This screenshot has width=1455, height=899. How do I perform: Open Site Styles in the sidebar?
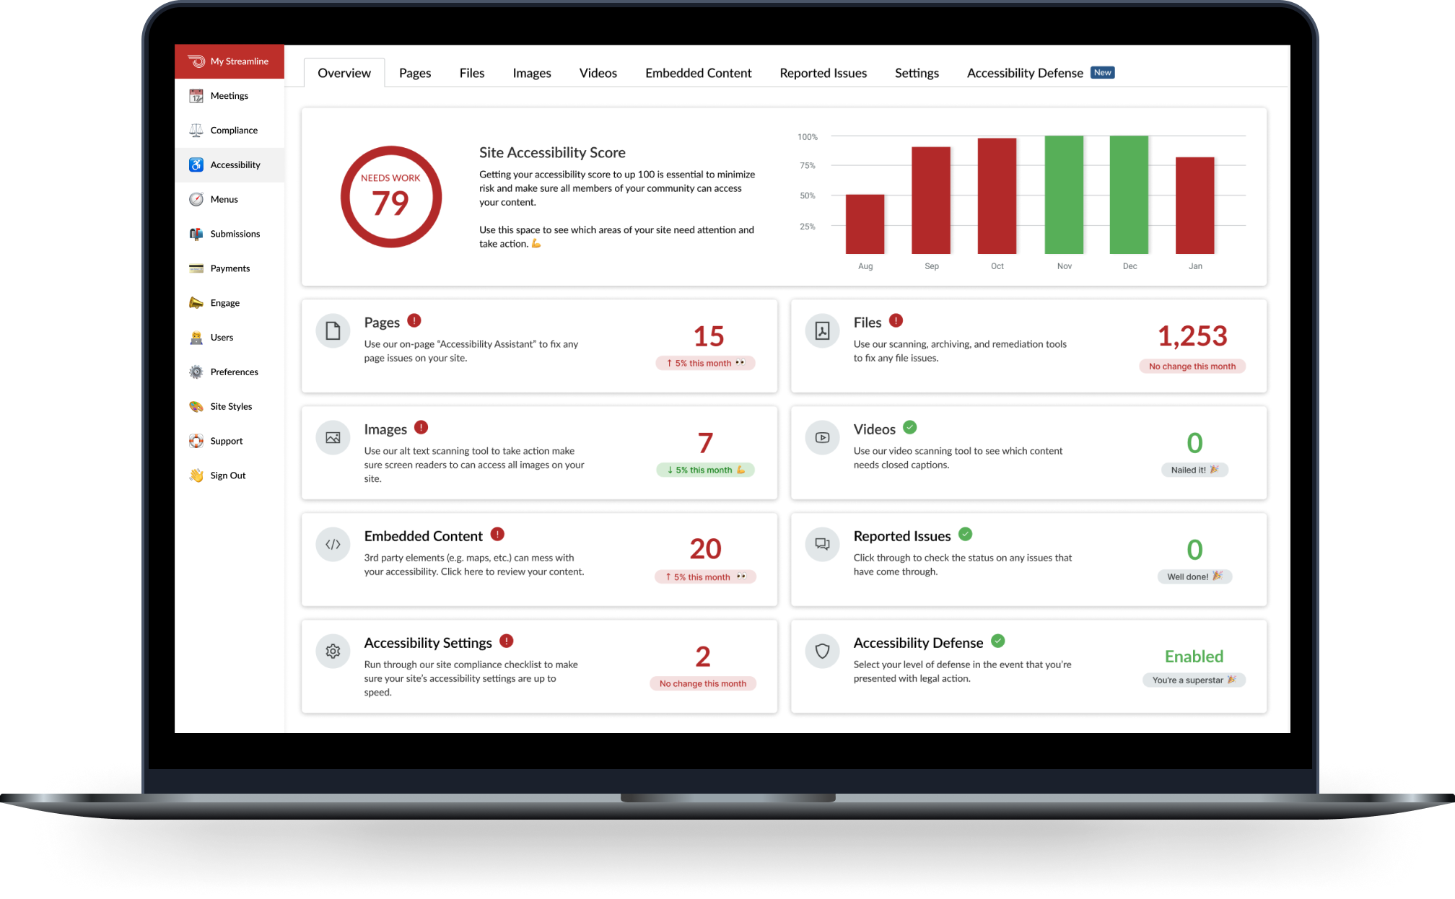tap(231, 407)
